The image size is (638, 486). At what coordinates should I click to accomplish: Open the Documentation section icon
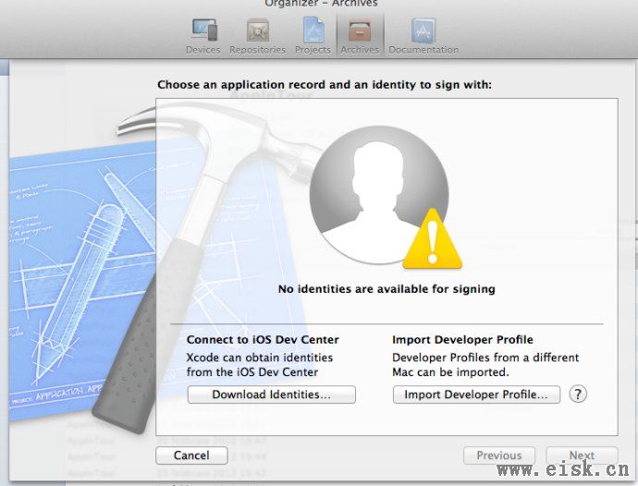423,30
